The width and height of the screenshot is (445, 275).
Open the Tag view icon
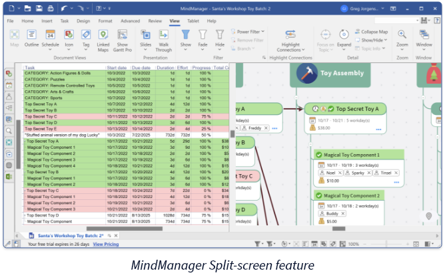pyautogui.click(x=86, y=35)
